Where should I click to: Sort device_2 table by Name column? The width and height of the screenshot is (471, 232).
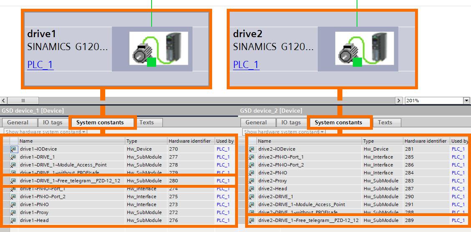[309, 141]
